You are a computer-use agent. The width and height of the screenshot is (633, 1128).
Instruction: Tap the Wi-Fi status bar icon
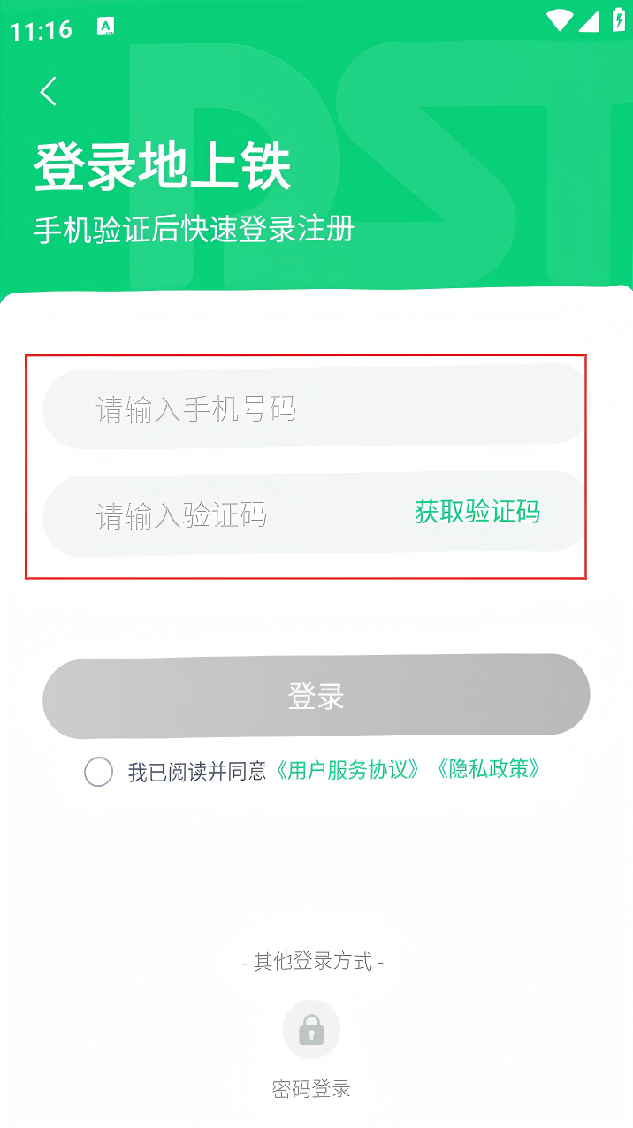(560, 21)
